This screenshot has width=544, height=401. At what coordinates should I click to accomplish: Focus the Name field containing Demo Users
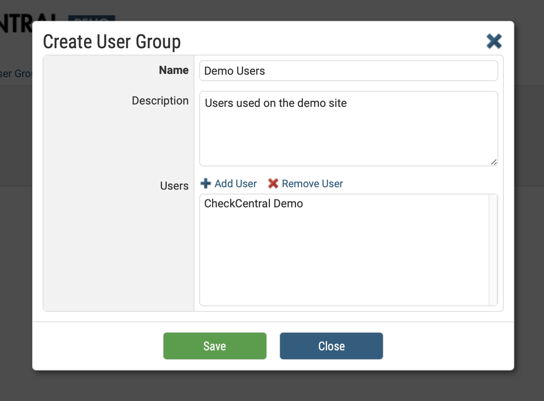[348, 71]
